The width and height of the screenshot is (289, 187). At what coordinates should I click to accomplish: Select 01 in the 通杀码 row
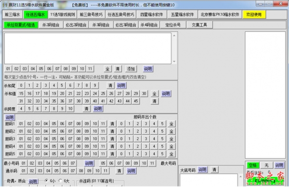(24, 171)
